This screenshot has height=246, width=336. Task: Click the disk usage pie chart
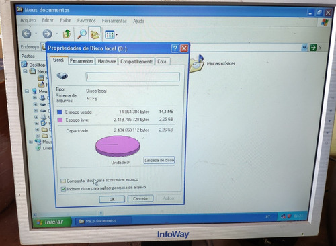coord(118,147)
